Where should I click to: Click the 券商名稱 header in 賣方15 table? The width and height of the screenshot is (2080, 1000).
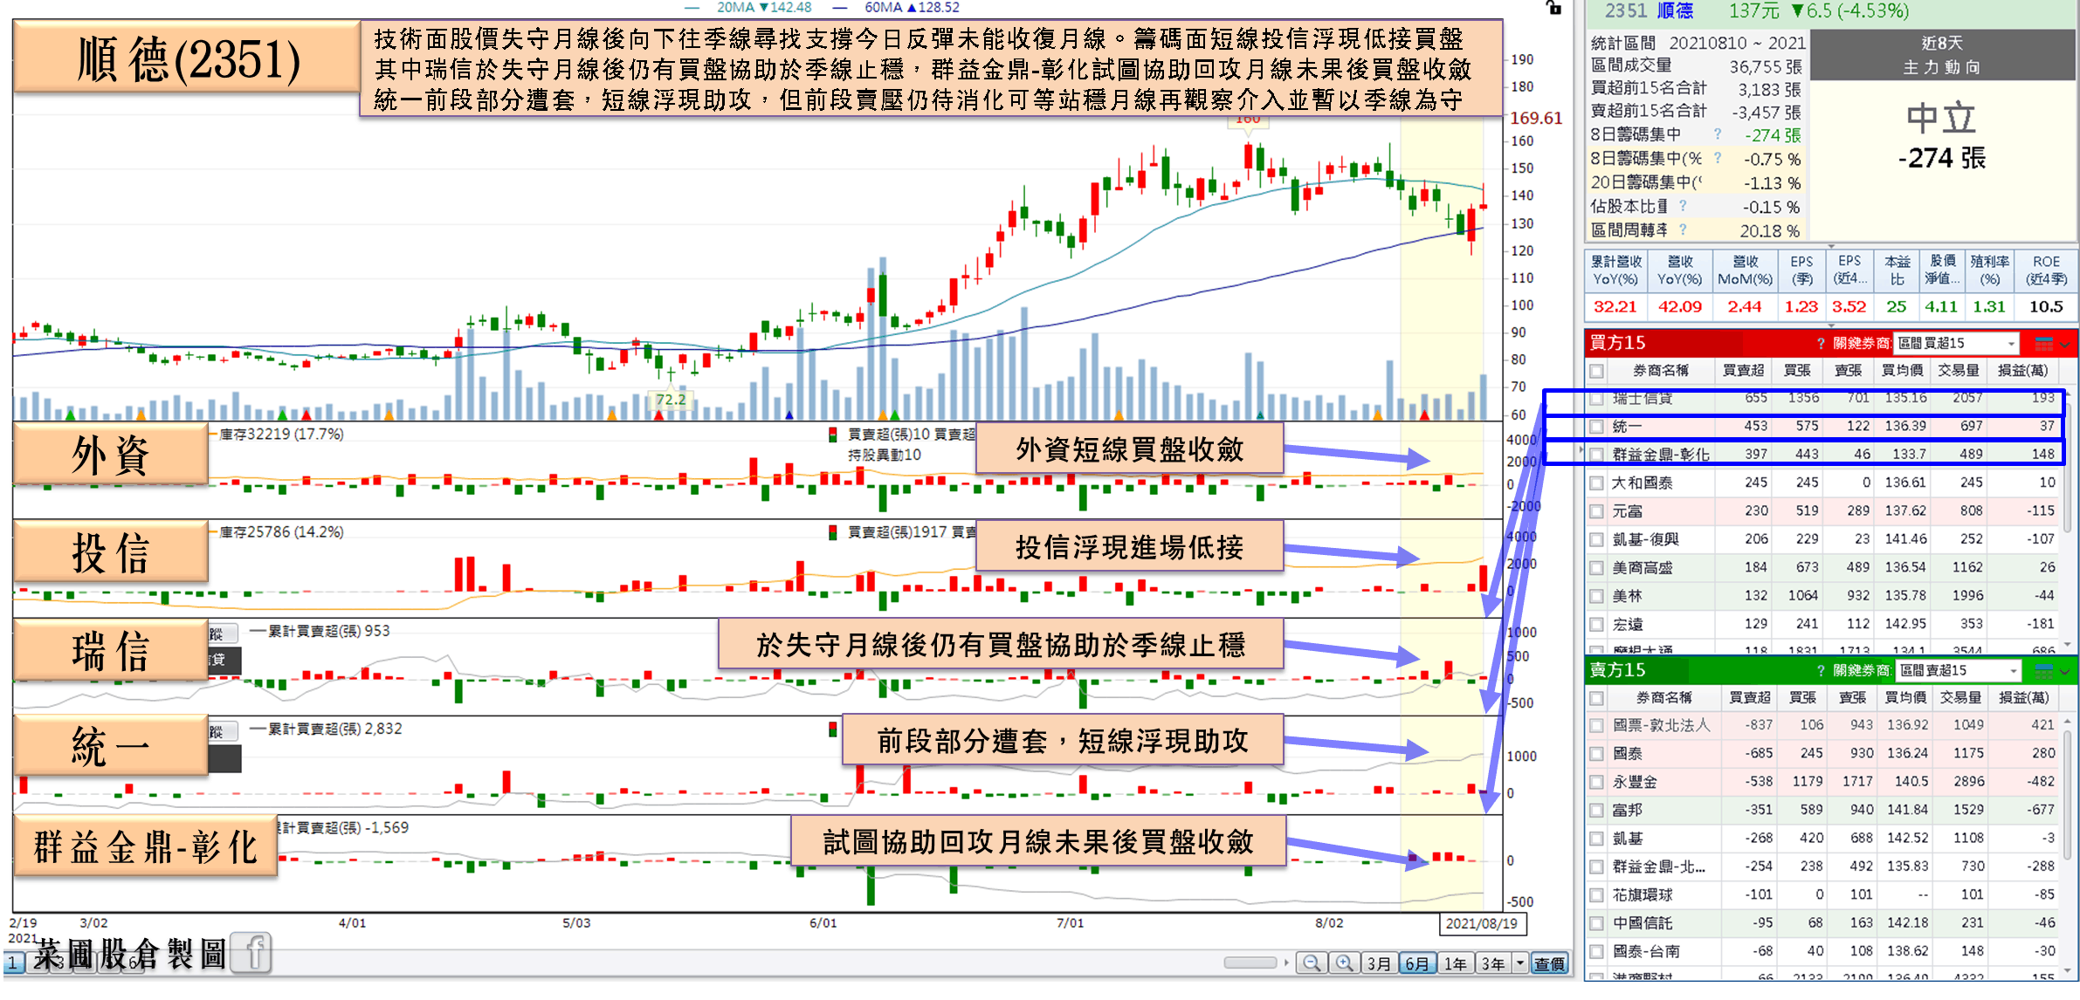coord(1663,698)
